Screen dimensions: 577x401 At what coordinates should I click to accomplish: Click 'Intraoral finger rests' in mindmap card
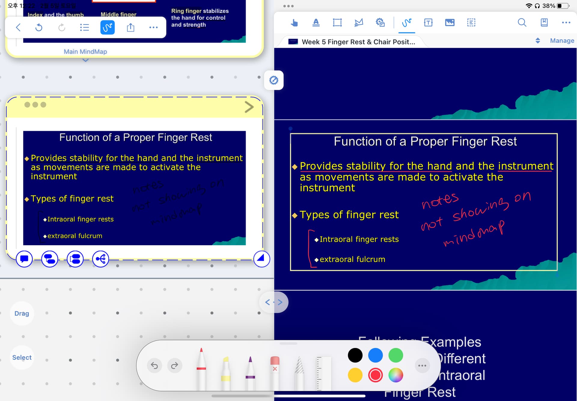point(81,219)
